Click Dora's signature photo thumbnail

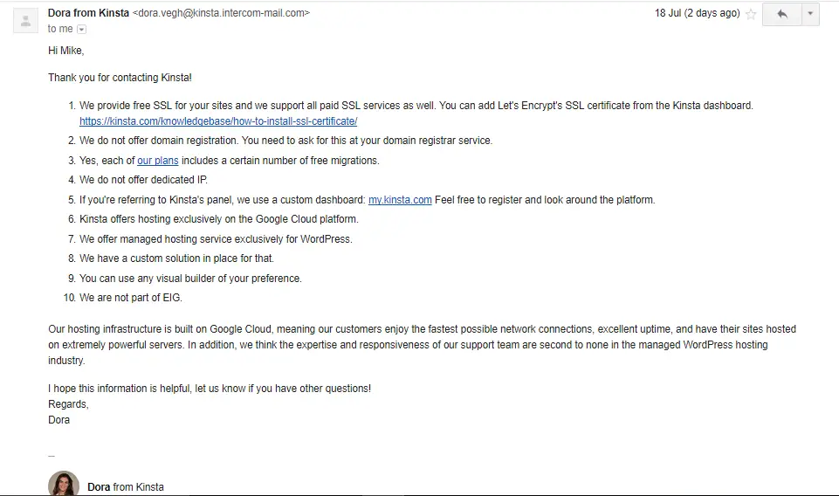tap(64, 484)
